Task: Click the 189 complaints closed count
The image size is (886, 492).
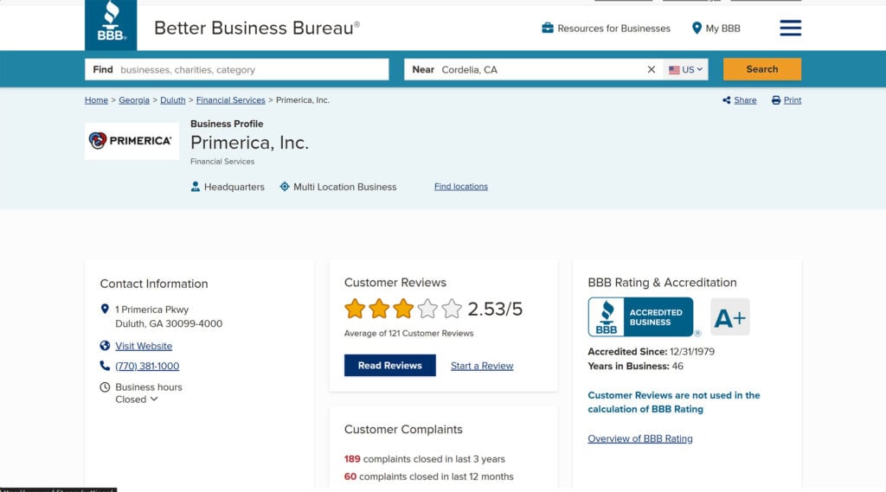Action: [x=352, y=458]
